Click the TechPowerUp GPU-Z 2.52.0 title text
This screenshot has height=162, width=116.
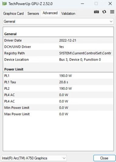30,4
